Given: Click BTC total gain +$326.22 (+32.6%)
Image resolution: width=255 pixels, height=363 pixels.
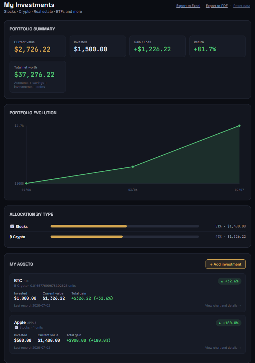Looking at the screenshot, I should tap(92, 298).
